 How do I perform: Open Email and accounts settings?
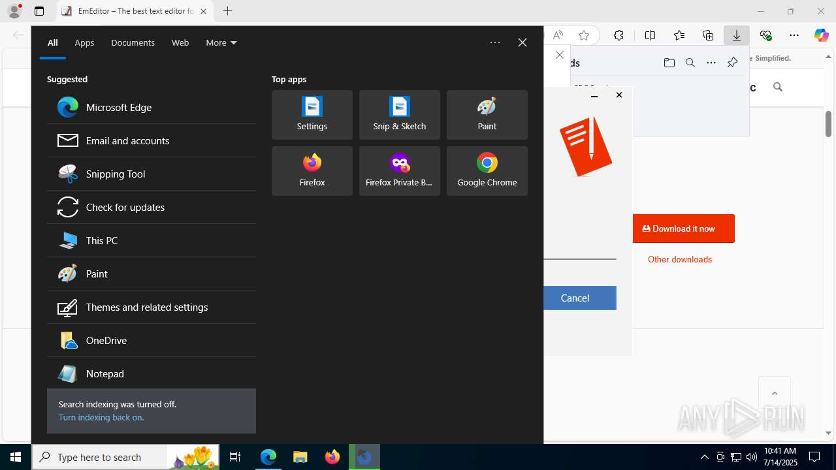coord(151,140)
